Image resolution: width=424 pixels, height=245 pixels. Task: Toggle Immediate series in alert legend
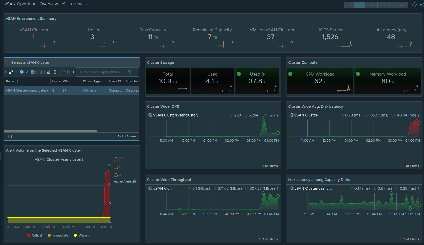click(x=58, y=235)
